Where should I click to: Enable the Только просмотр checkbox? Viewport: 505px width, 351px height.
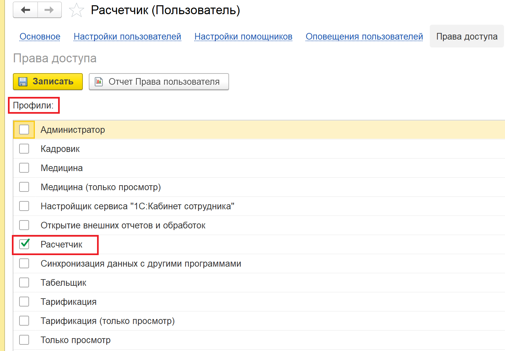pos(24,340)
